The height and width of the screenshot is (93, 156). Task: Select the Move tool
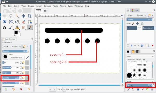click(x=23, y=16)
